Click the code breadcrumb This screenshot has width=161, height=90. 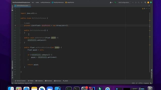(x=37, y=2)
